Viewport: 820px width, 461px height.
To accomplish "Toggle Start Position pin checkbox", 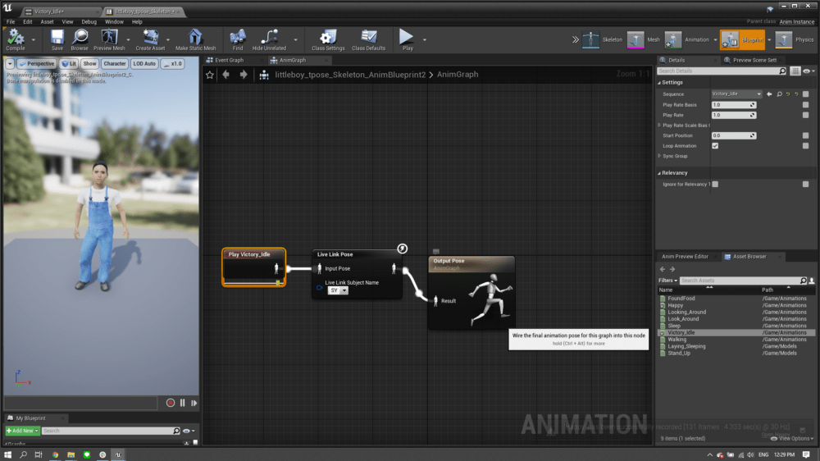I will click(805, 135).
